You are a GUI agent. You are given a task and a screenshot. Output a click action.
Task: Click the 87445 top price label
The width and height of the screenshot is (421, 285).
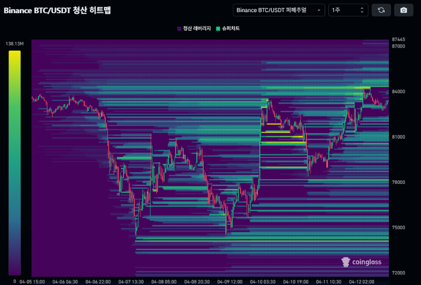click(398, 40)
